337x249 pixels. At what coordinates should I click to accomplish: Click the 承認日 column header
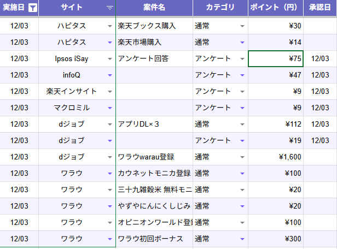(320, 8)
